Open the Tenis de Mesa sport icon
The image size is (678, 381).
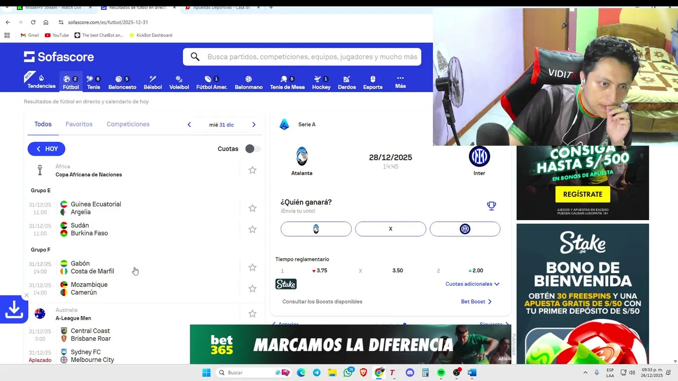pos(287,81)
